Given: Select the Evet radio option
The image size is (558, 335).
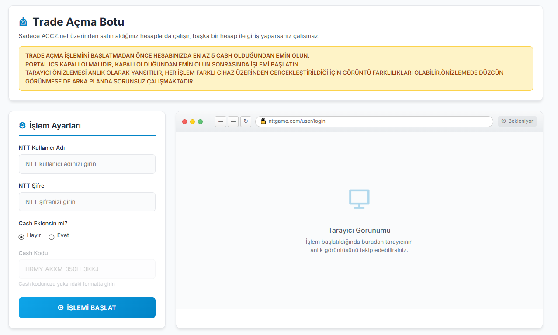Looking at the screenshot, I should point(52,237).
